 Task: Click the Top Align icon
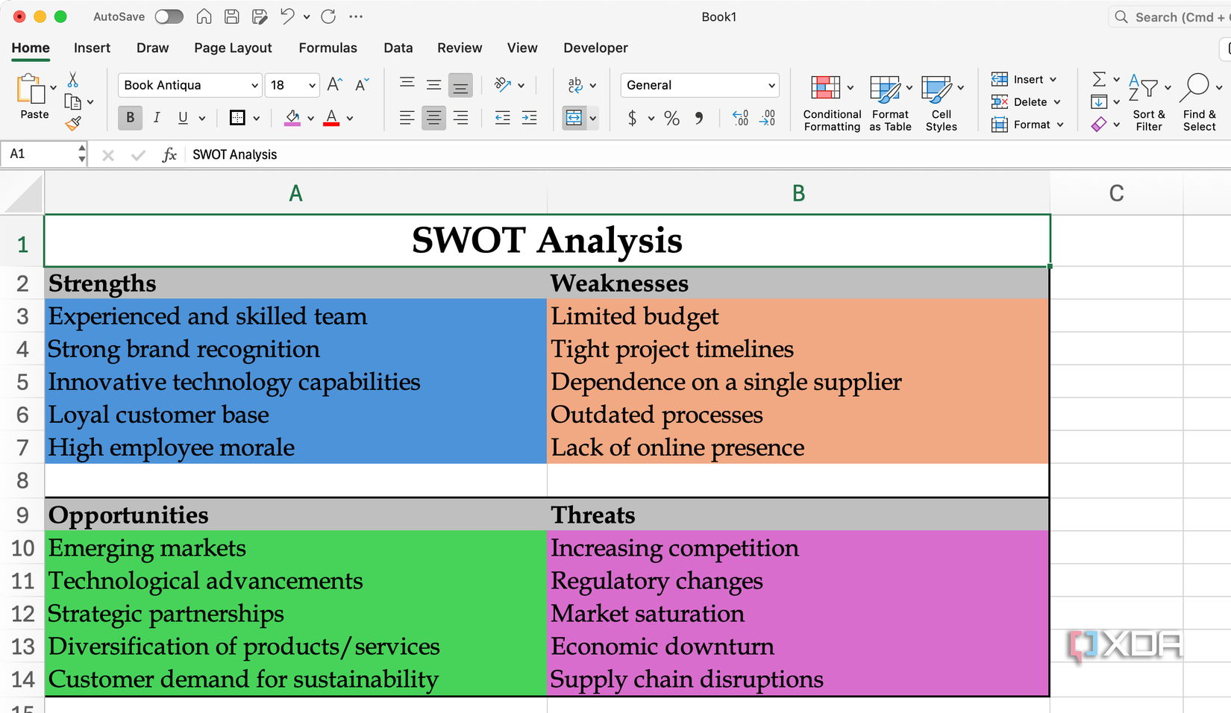[x=407, y=84]
